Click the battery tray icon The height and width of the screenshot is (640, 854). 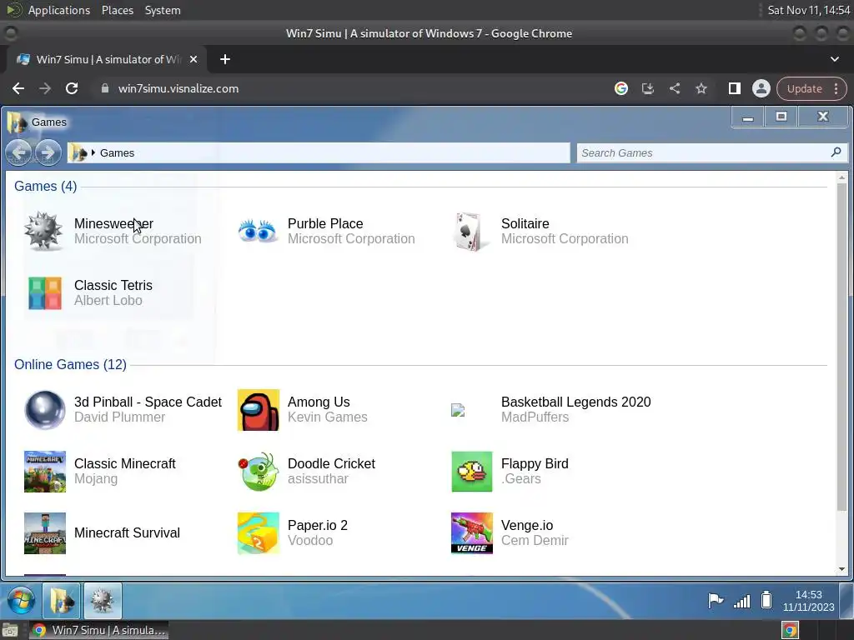[766, 600]
